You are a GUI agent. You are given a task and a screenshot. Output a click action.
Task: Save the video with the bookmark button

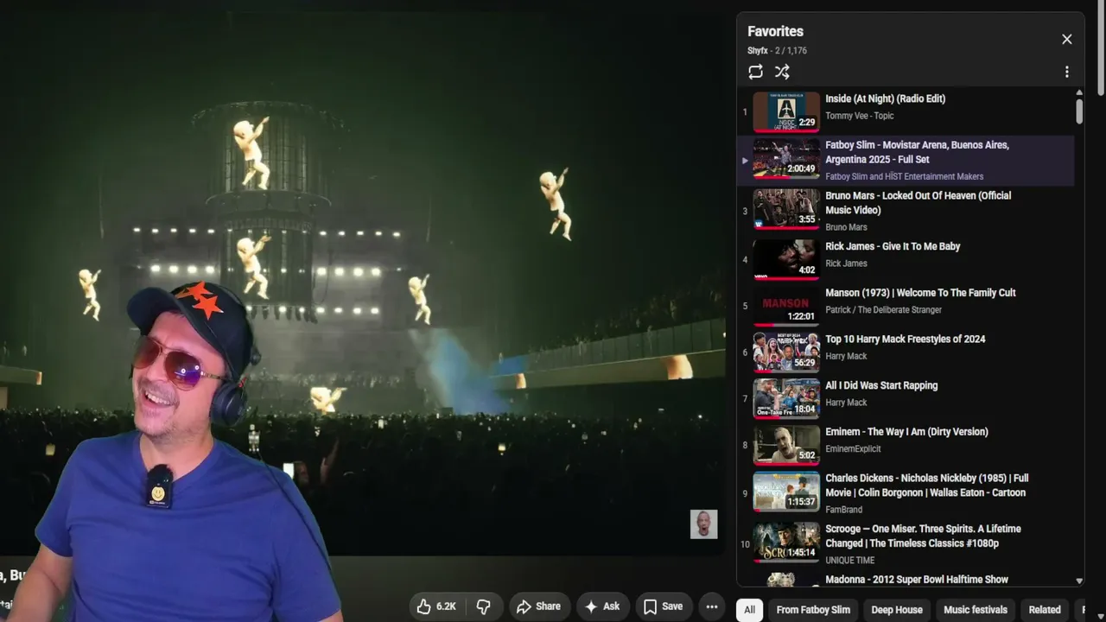[x=663, y=606]
